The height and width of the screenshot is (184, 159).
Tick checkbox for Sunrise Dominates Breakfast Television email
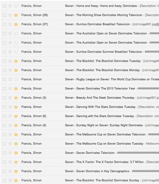click(x=4, y=24)
